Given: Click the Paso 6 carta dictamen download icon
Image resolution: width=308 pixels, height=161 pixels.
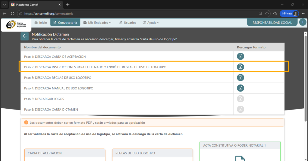Looking at the screenshot, I should click(240, 109).
